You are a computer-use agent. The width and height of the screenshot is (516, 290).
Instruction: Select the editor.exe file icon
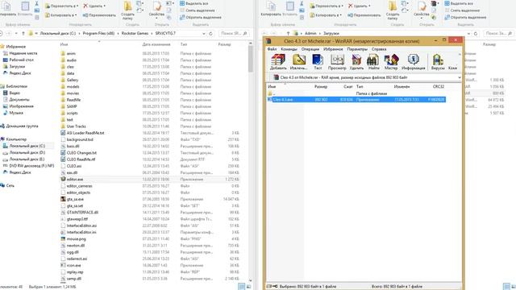[x=63, y=179]
